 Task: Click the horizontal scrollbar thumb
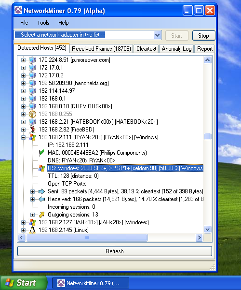point(87,237)
